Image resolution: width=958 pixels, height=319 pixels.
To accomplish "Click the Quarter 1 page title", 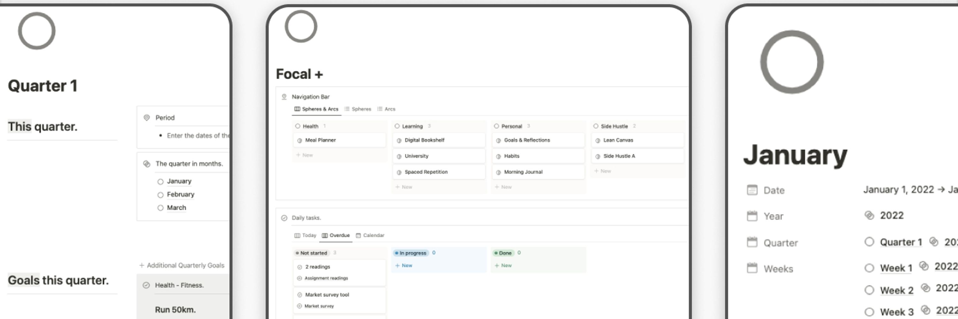I will (x=43, y=86).
